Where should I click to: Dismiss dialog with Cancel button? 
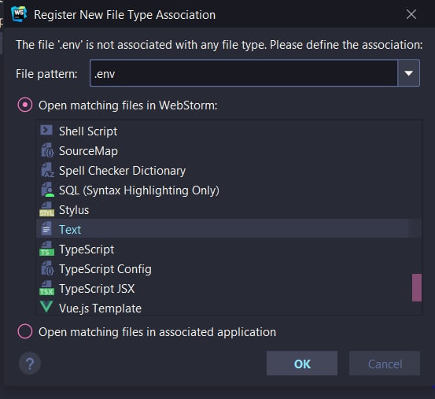(x=385, y=364)
